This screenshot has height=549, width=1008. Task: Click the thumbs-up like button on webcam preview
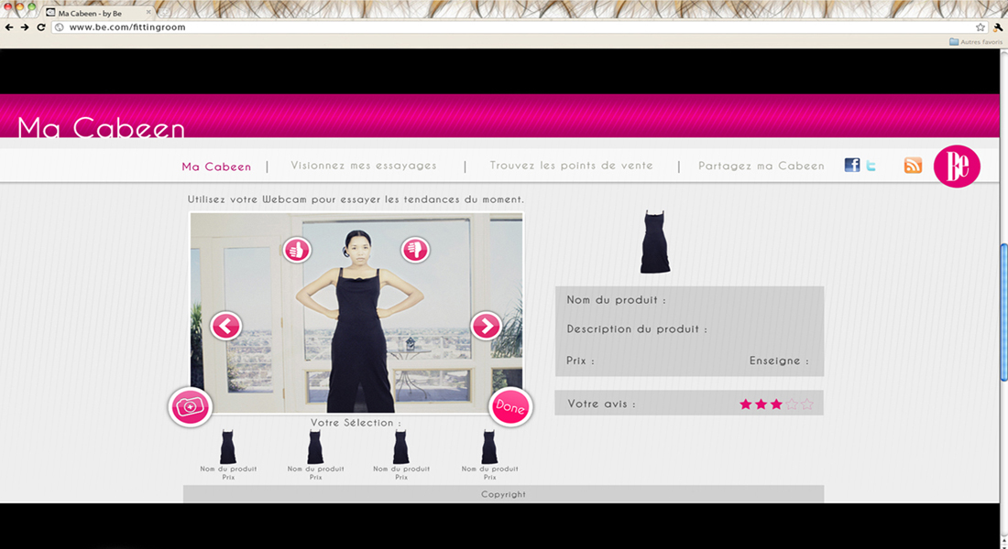tap(297, 250)
